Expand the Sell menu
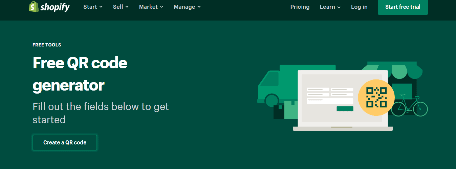 tap(121, 7)
